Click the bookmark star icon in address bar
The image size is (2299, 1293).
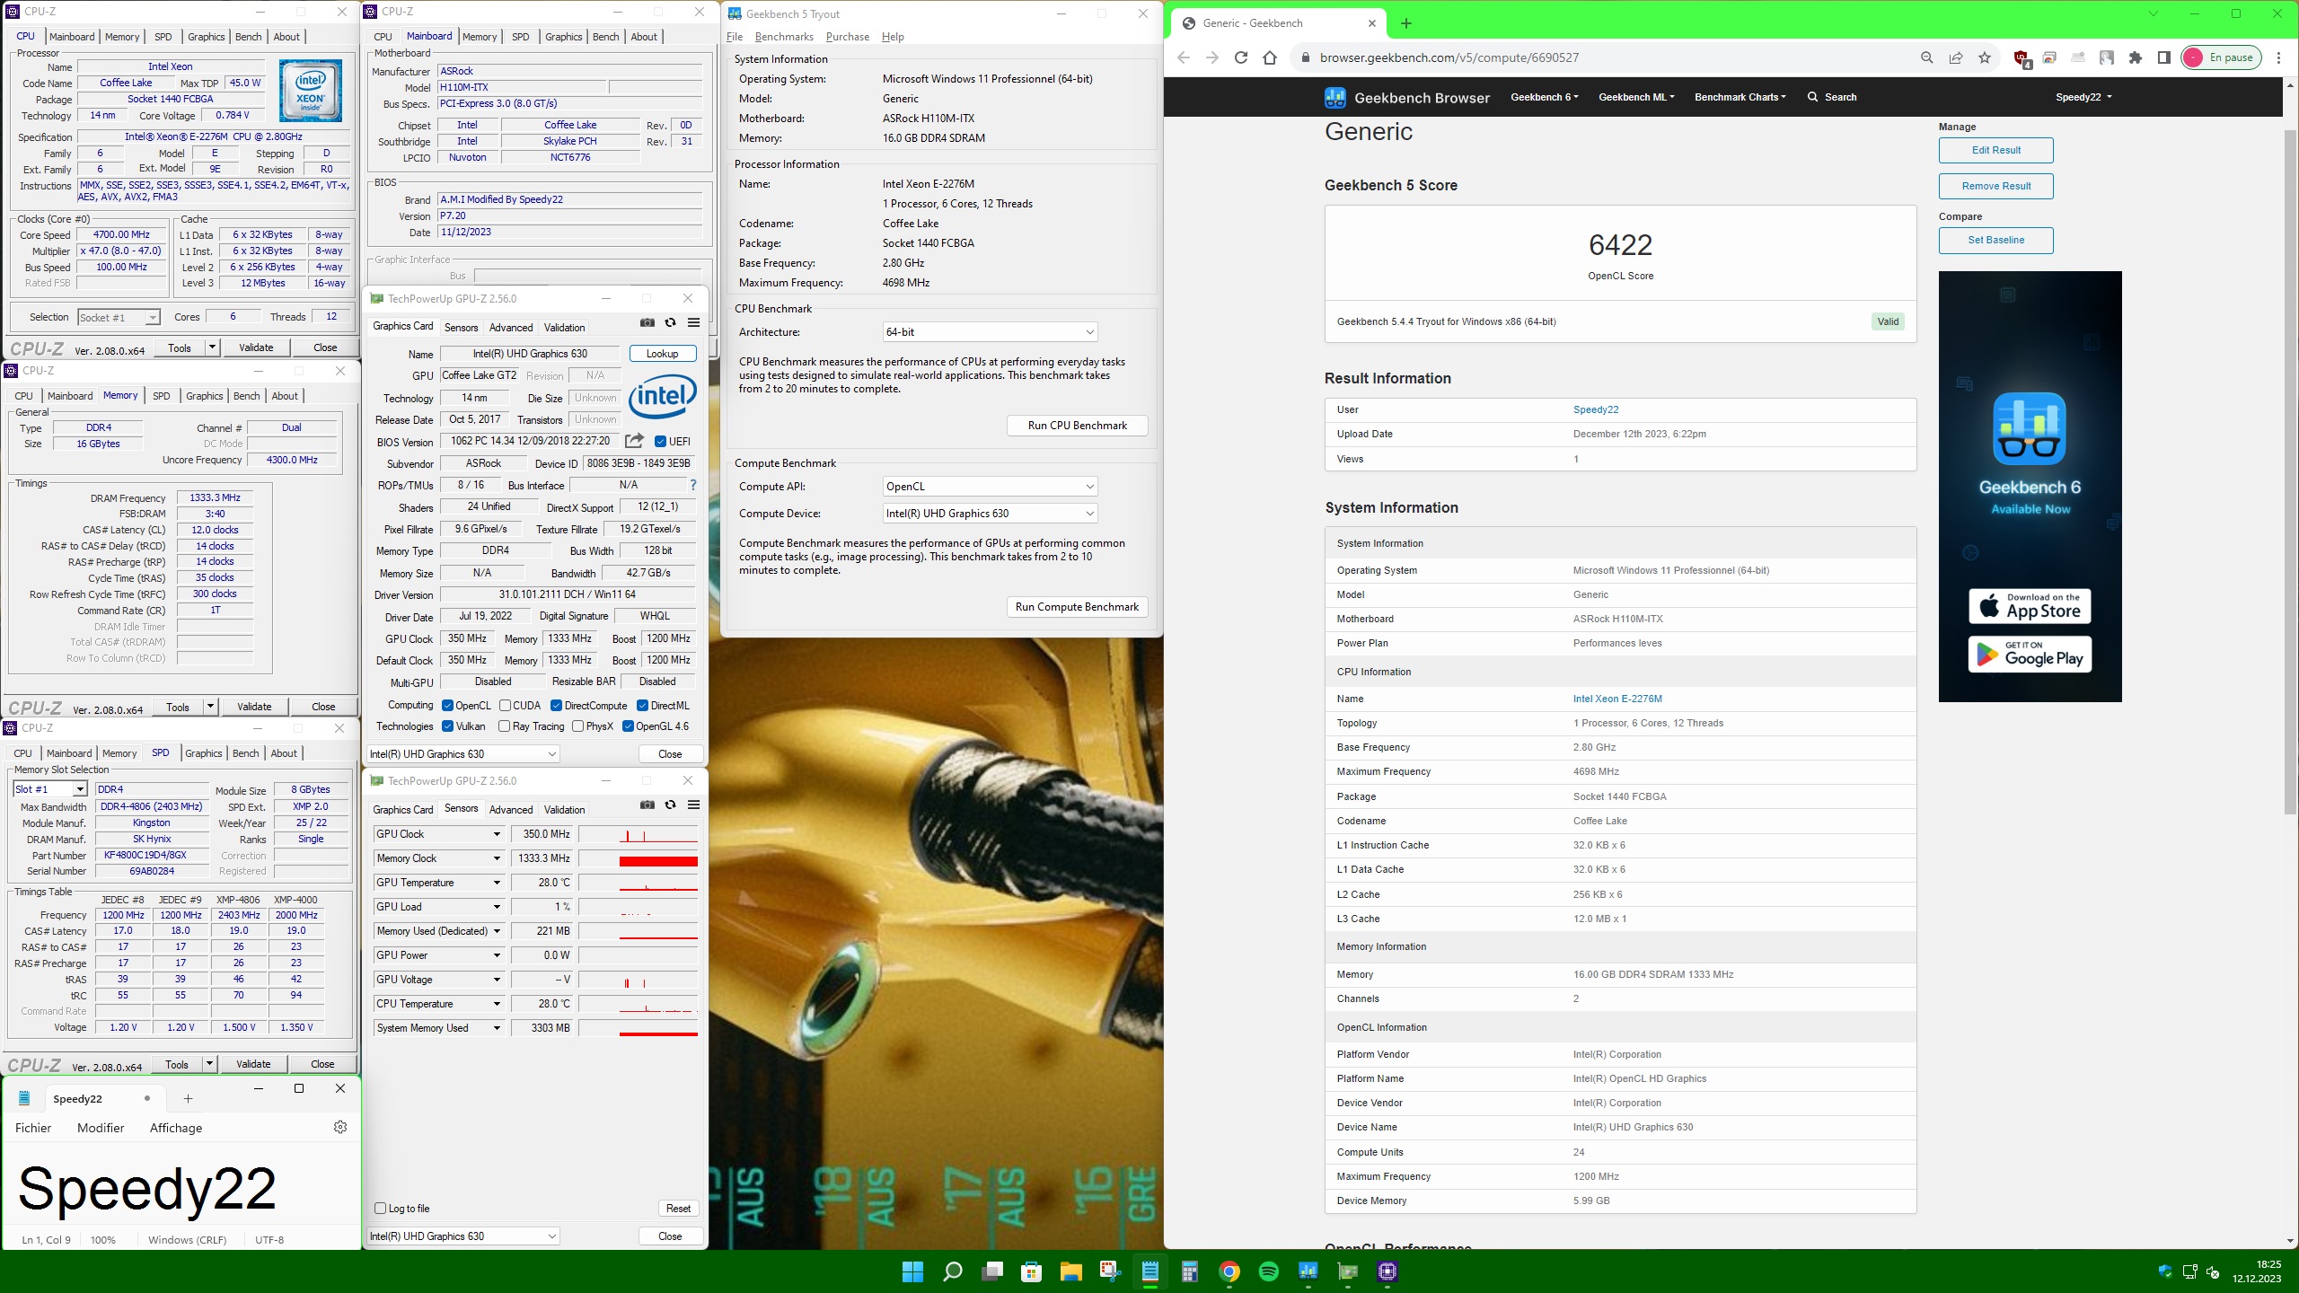click(1985, 57)
